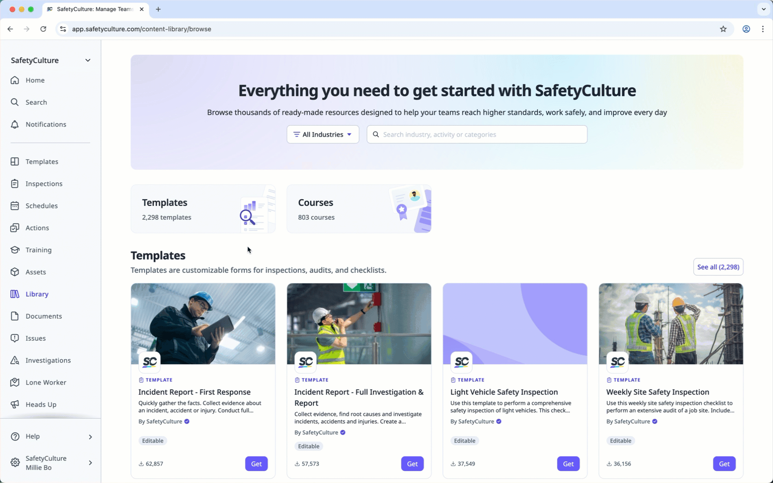Image resolution: width=773 pixels, height=483 pixels.
Task: Click the Lone Worker shield icon
Action: (15, 382)
